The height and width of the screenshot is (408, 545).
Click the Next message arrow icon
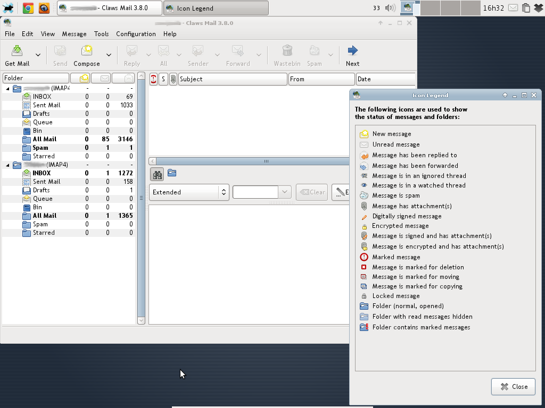(352, 51)
